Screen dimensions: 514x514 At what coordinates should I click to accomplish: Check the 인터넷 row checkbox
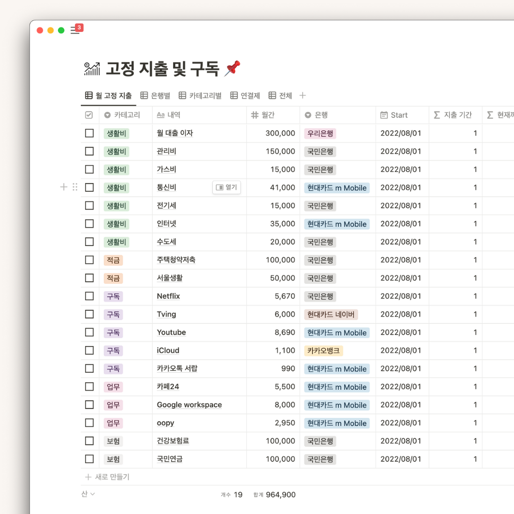[89, 224]
